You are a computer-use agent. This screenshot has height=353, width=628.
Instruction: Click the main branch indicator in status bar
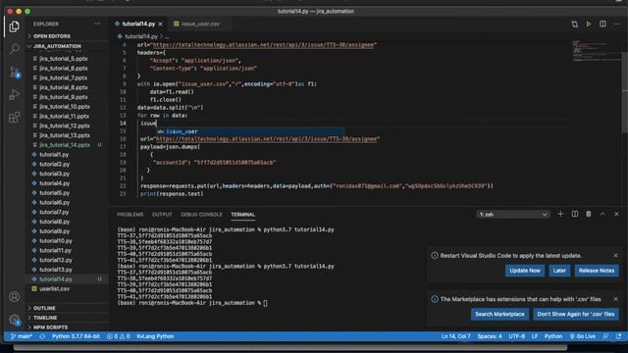[22, 336]
